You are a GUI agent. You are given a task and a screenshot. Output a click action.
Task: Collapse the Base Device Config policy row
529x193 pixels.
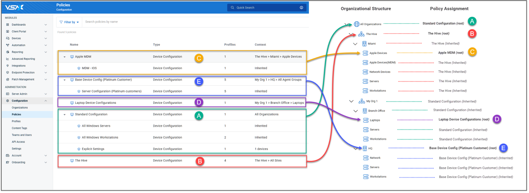(65, 80)
